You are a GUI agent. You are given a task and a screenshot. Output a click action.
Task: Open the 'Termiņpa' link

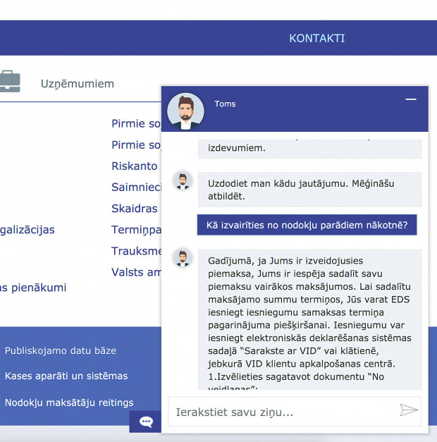tap(136, 230)
